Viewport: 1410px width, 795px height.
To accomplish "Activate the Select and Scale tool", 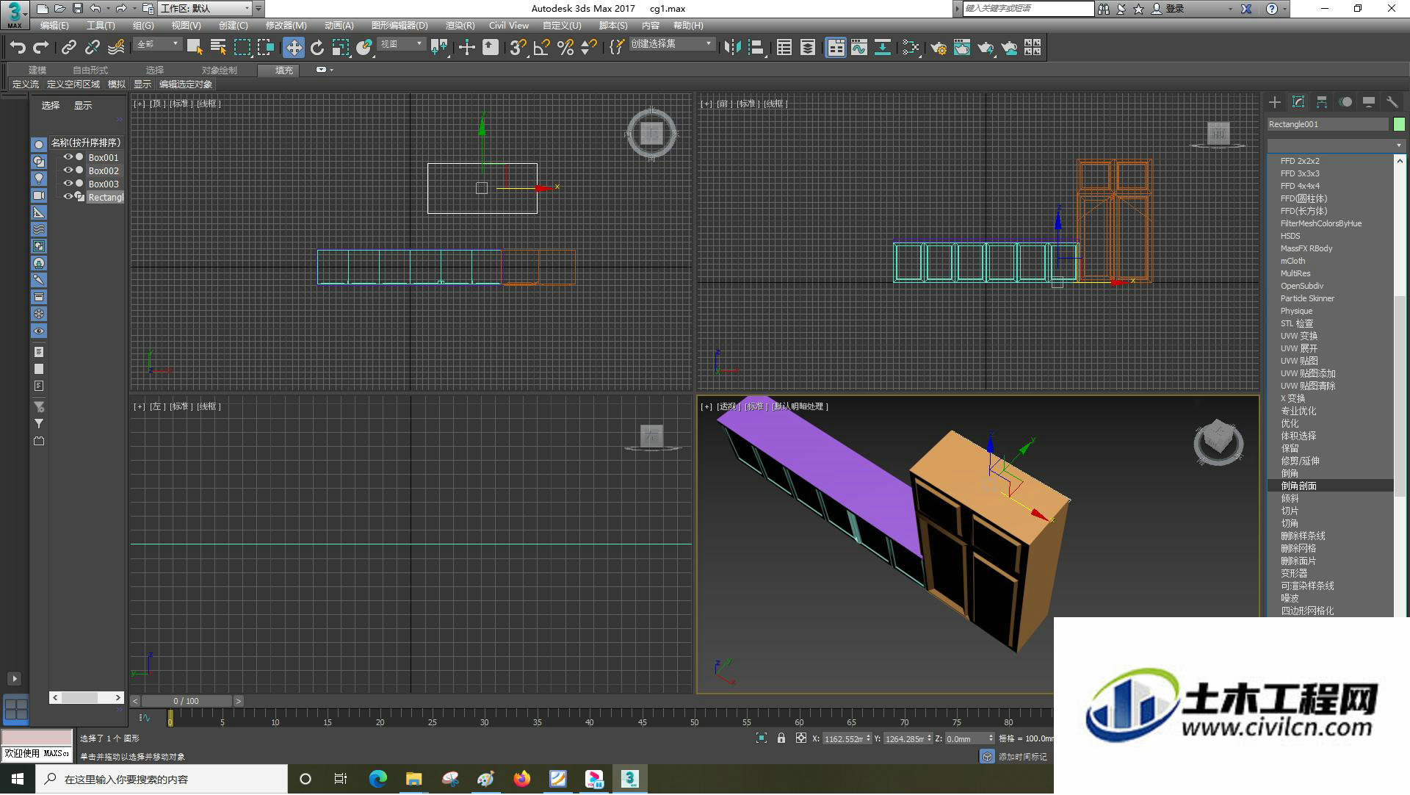I will click(x=341, y=48).
